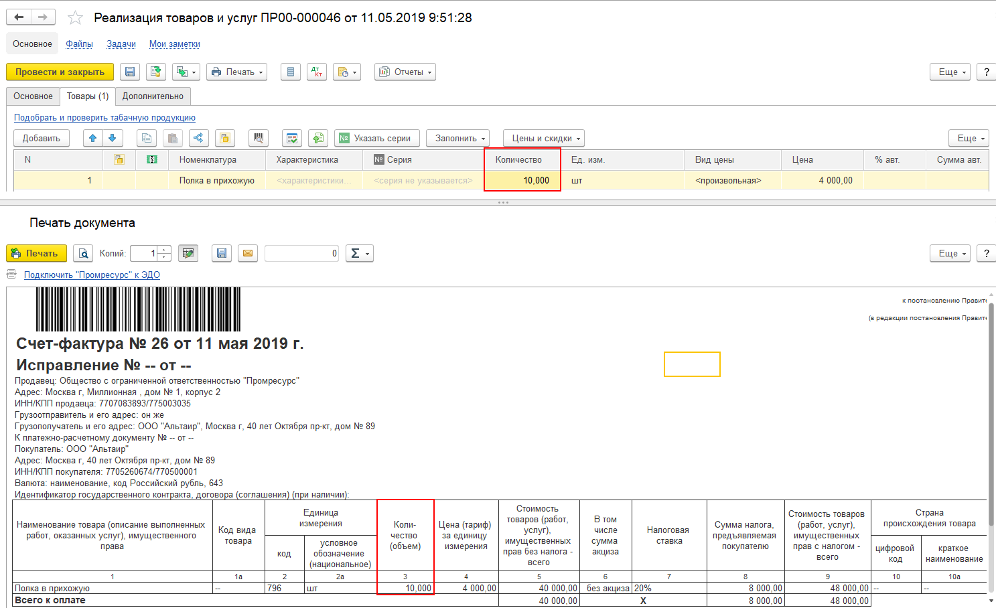Click the green load-from-file icon
This screenshot has width=996, height=608.
coord(318,138)
